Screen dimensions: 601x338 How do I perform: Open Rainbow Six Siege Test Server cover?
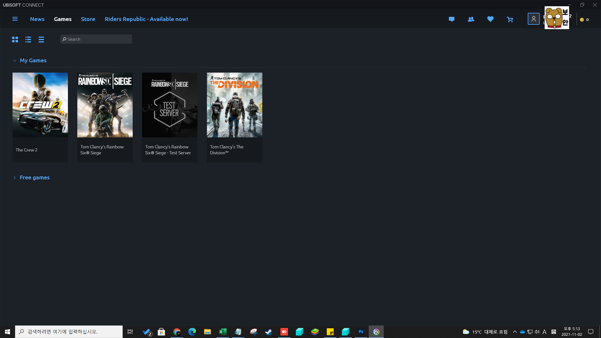click(x=170, y=105)
